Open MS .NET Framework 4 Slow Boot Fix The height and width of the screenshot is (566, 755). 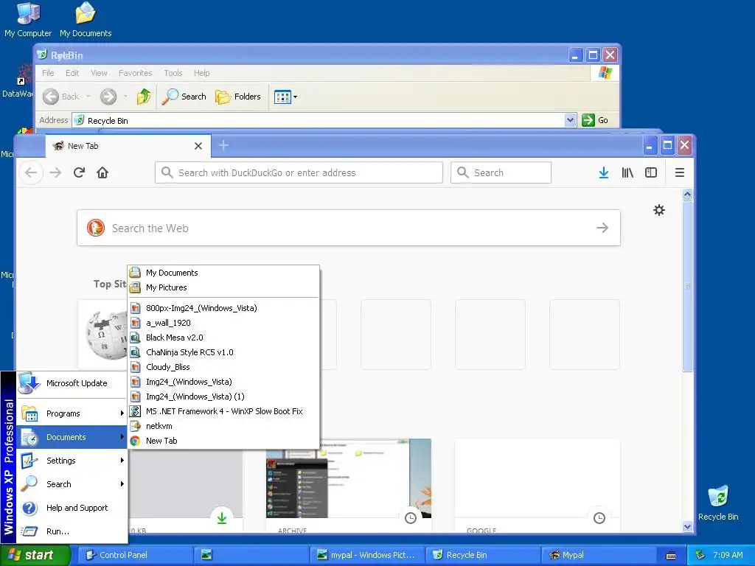pos(223,411)
